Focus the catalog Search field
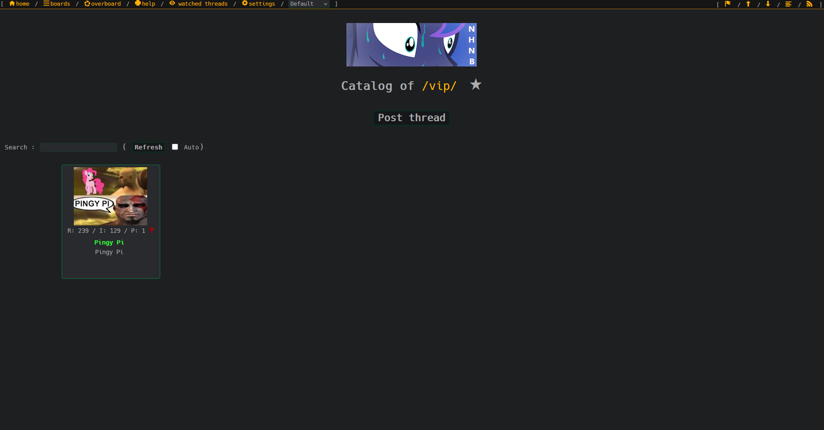 point(79,147)
